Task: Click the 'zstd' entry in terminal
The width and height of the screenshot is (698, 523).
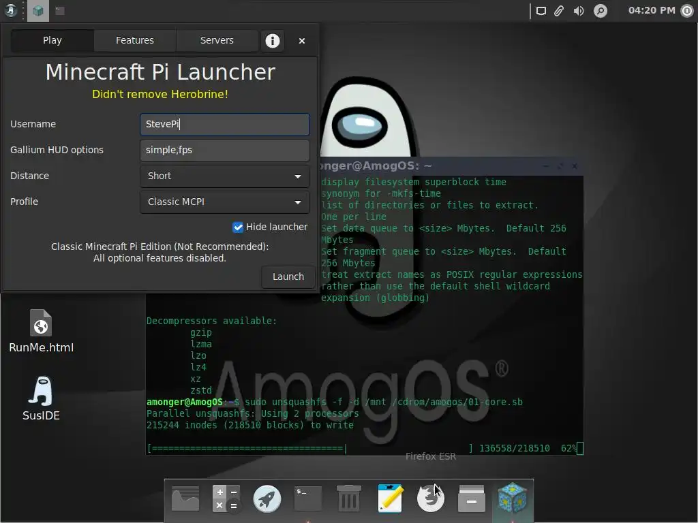Action: click(201, 390)
